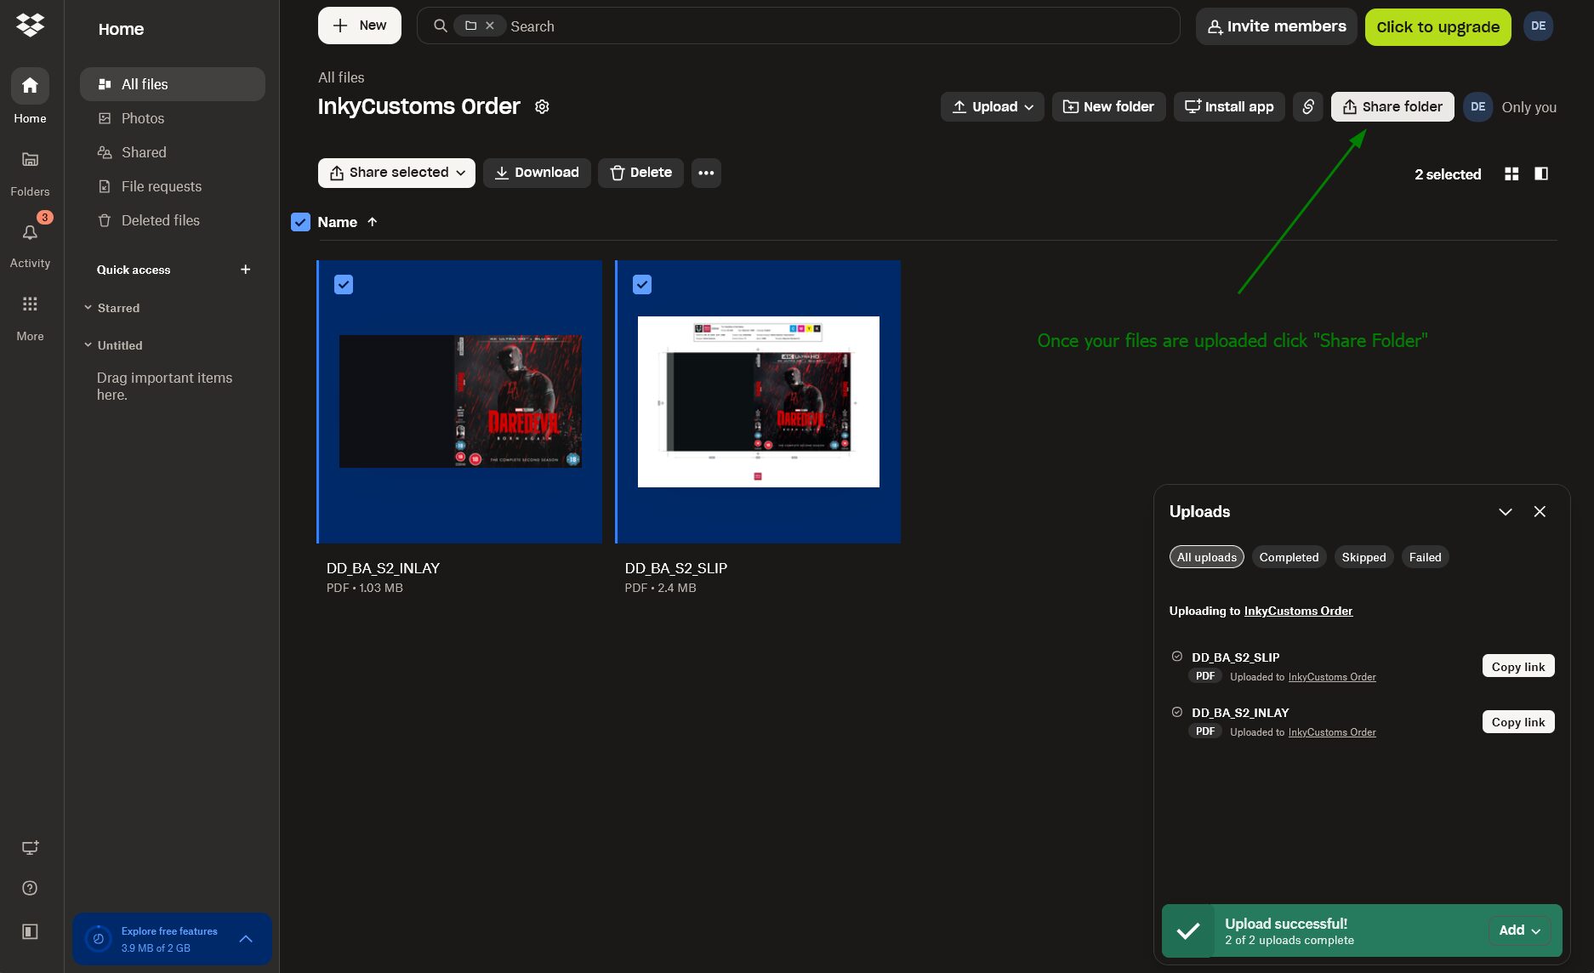
Task: Open folder settings gear next to InkyCustoms Order
Action: (x=542, y=106)
